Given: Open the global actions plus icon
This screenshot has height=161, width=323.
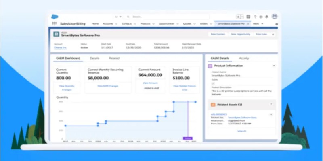Looking at the screenshot, I should pos(238,17).
